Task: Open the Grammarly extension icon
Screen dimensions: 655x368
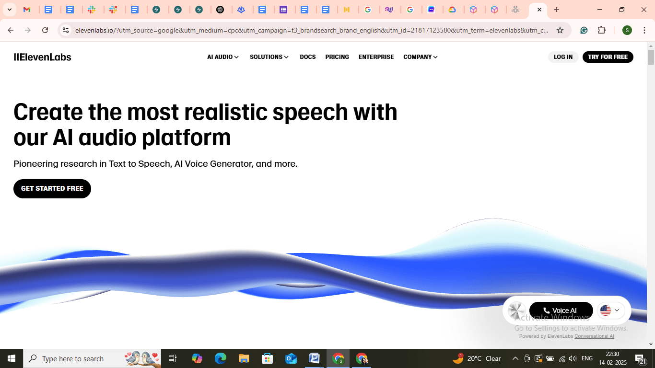Action: click(584, 30)
